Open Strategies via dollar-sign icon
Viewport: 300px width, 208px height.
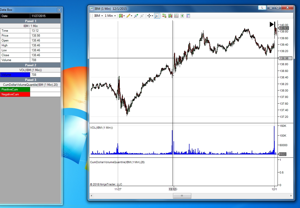pyautogui.click(x=182, y=16)
